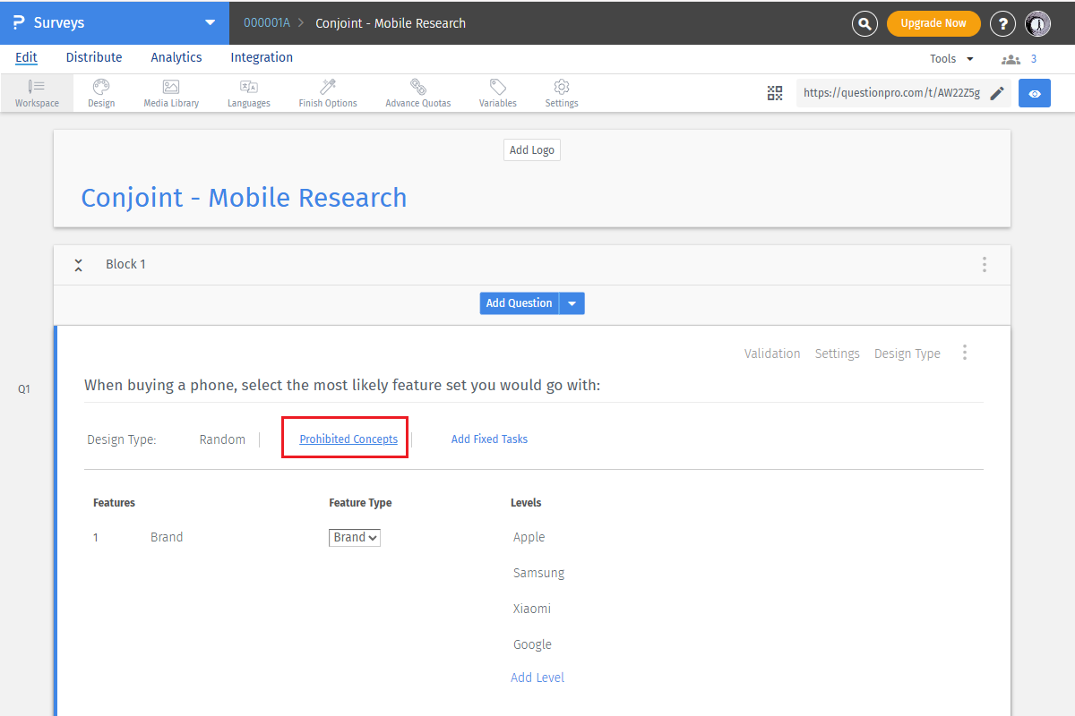Viewport: 1075px width, 716px height.
Task: Click the QR code icon
Action: pos(775,93)
